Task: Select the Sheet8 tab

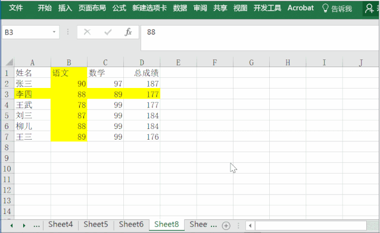Action: 167,225
